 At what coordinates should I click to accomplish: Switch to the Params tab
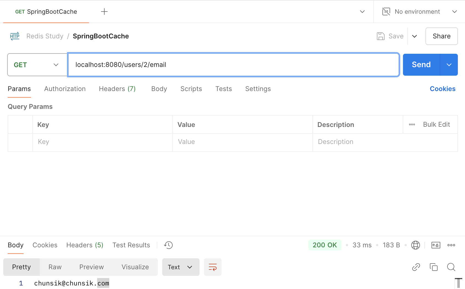19,89
